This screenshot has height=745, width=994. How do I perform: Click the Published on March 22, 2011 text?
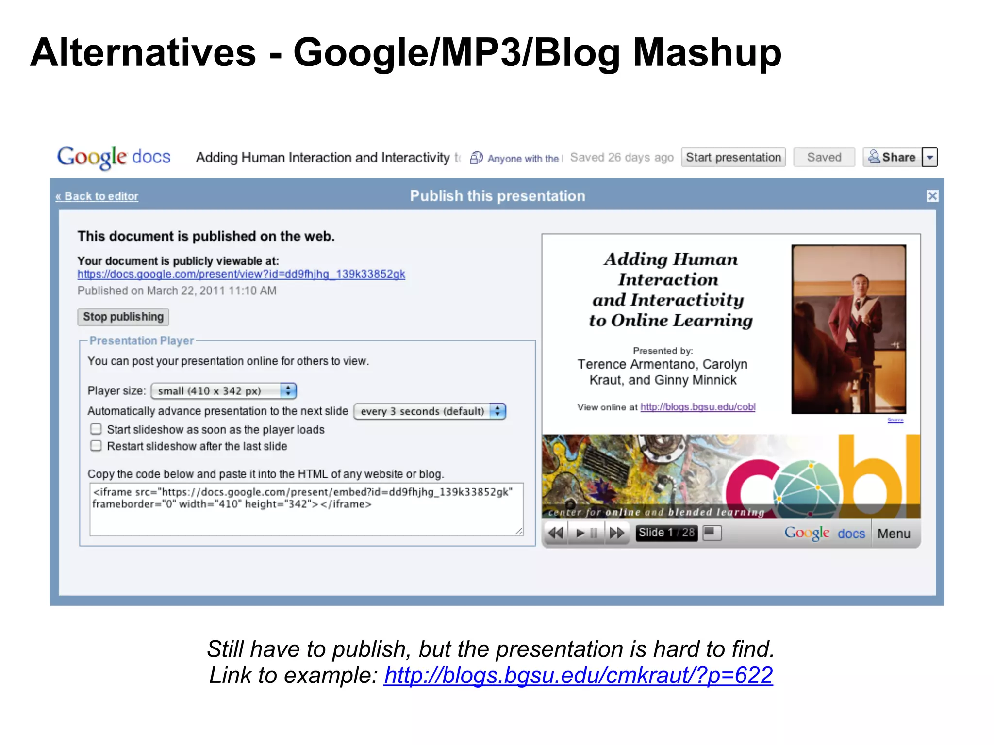pos(177,291)
